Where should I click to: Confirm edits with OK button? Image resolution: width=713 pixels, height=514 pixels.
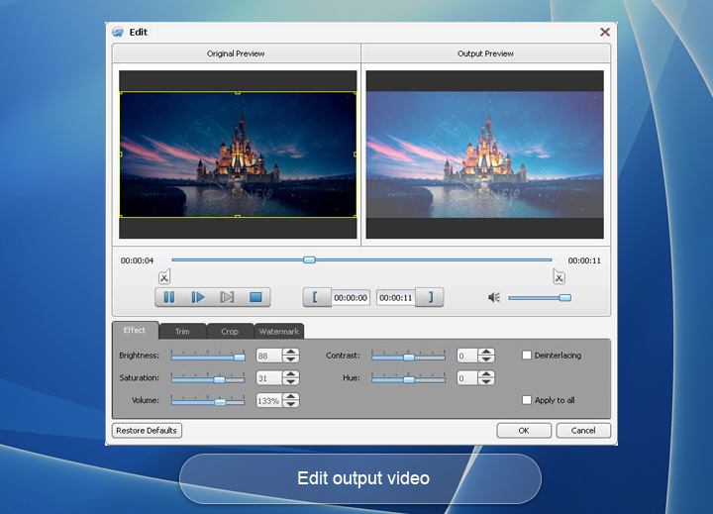(524, 430)
